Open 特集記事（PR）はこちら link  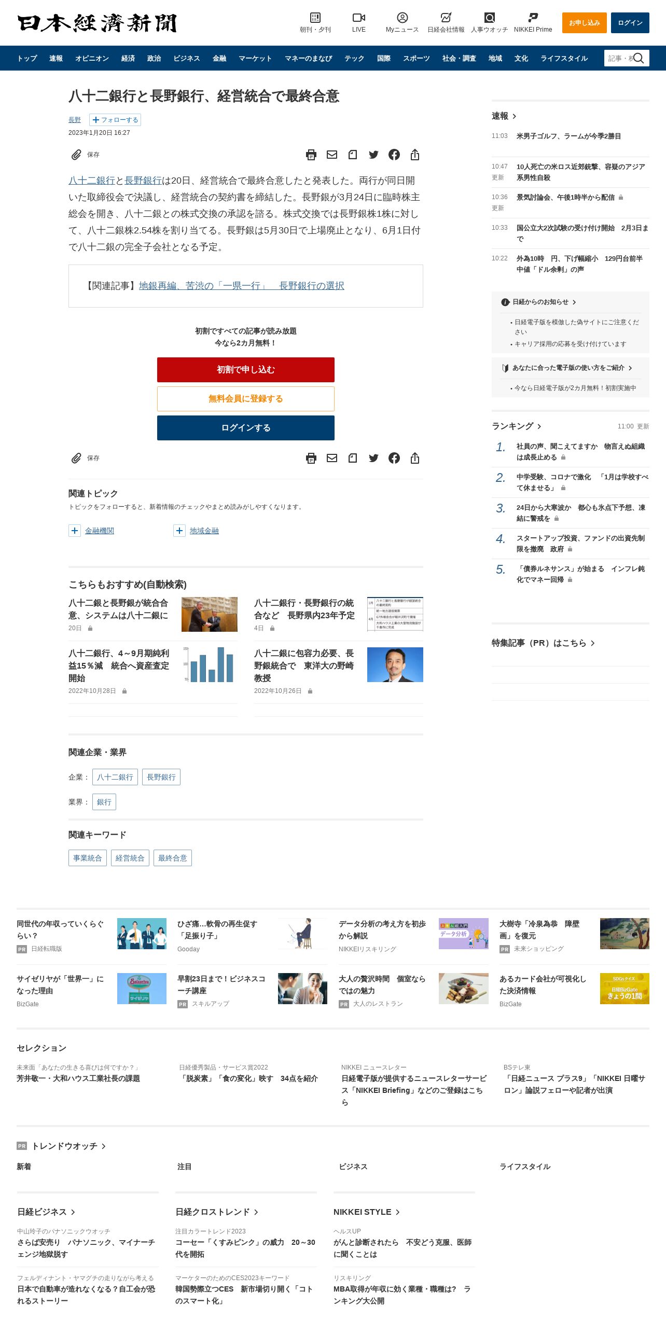click(543, 643)
